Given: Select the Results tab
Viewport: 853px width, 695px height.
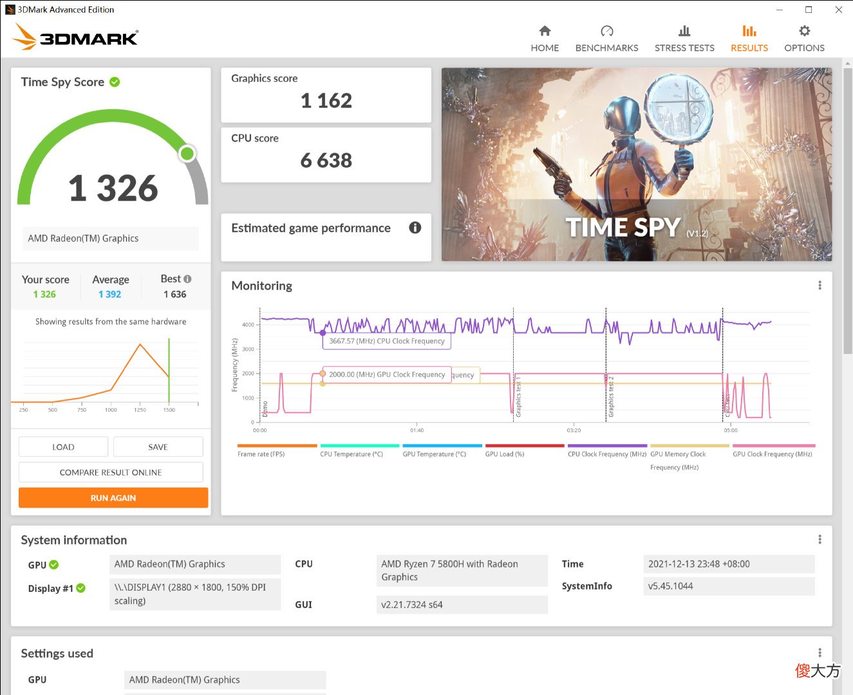Looking at the screenshot, I should (749, 39).
